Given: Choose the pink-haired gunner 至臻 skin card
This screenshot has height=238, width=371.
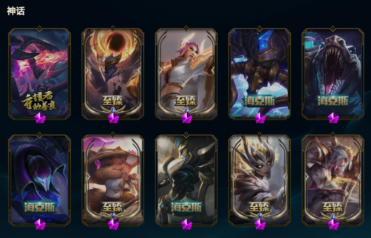Looking at the screenshot, I should coord(186,74).
